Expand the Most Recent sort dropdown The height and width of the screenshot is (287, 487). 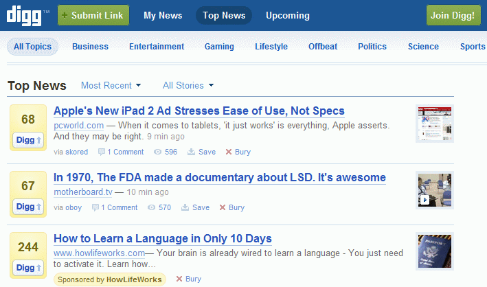tap(111, 85)
